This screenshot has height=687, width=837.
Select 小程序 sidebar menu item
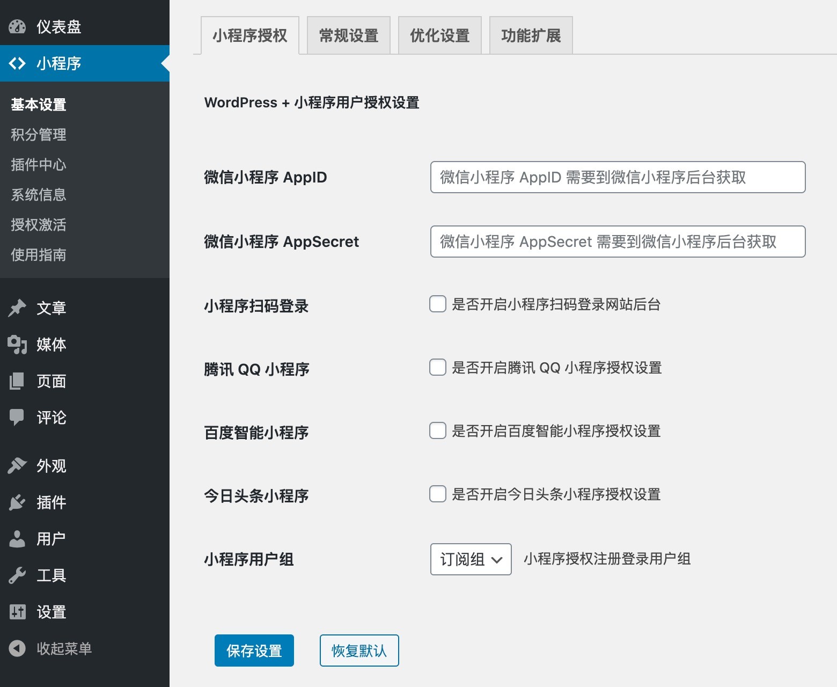[x=85, y=63]
